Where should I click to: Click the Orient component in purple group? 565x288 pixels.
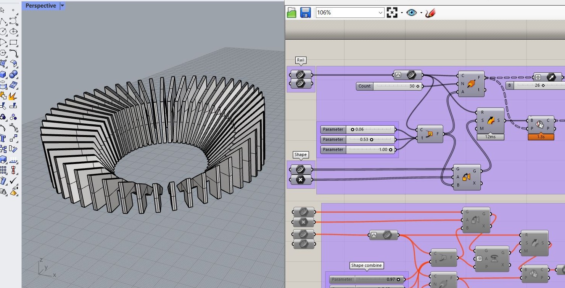(x=467, y=177)
